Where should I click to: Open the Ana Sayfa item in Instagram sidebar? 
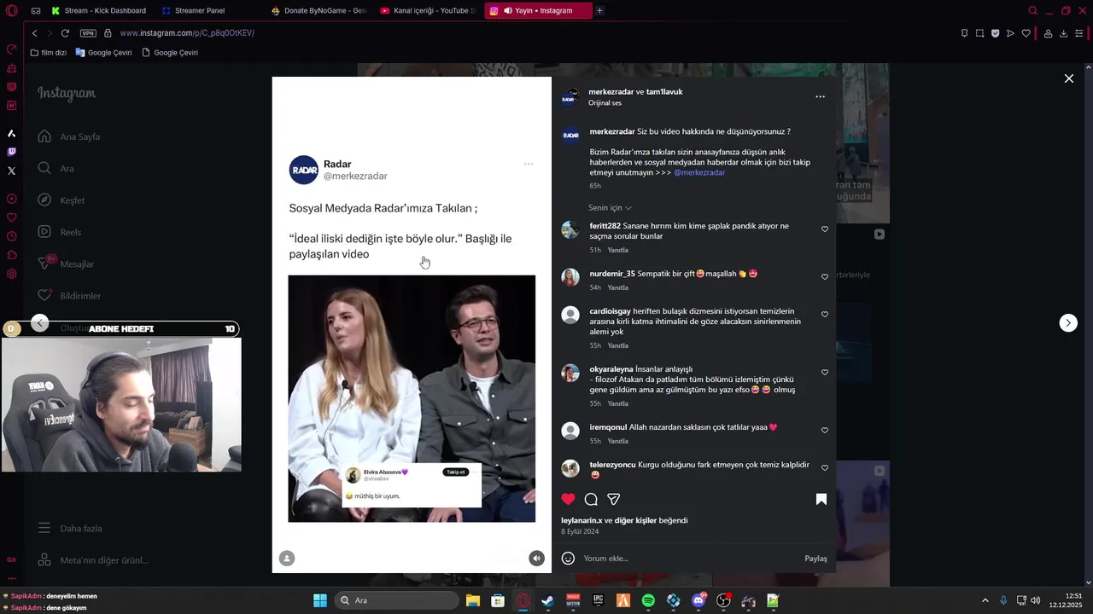tap(70, 136)
